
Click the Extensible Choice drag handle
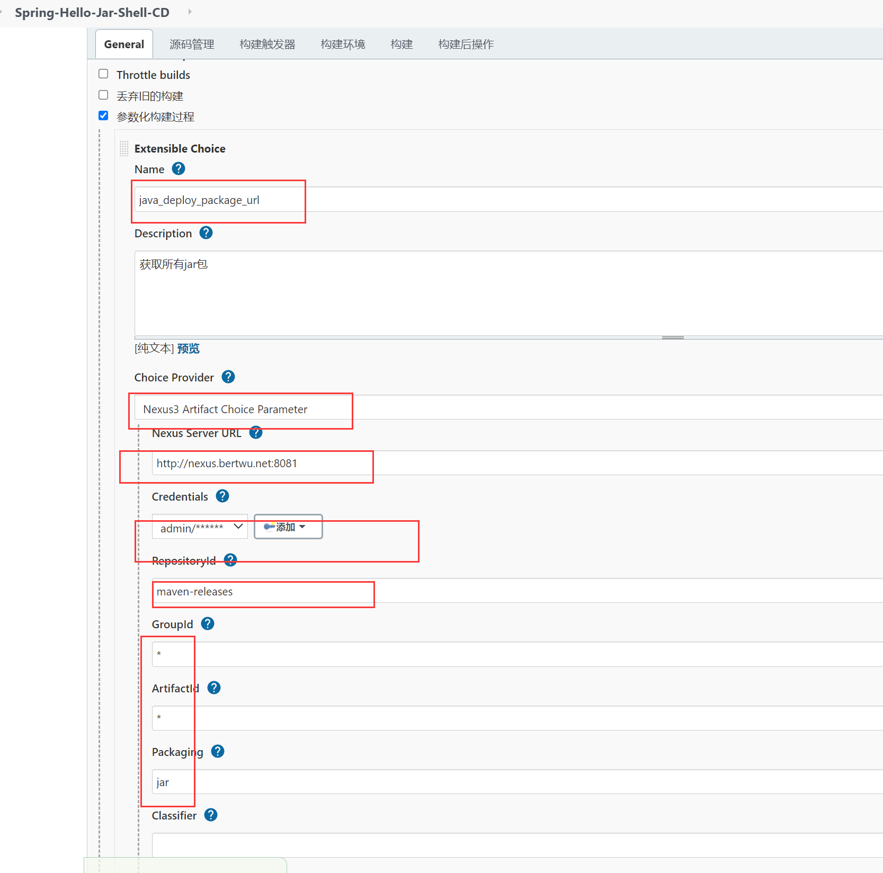pos(123,149)
